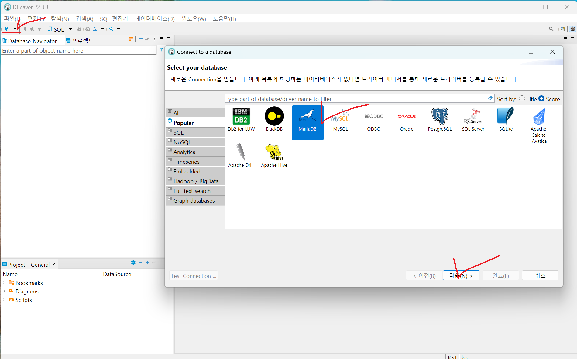The width and height of the screenshot is (577, 359).
Task: Select MariaDB database driver
Action: coord(307,123)
